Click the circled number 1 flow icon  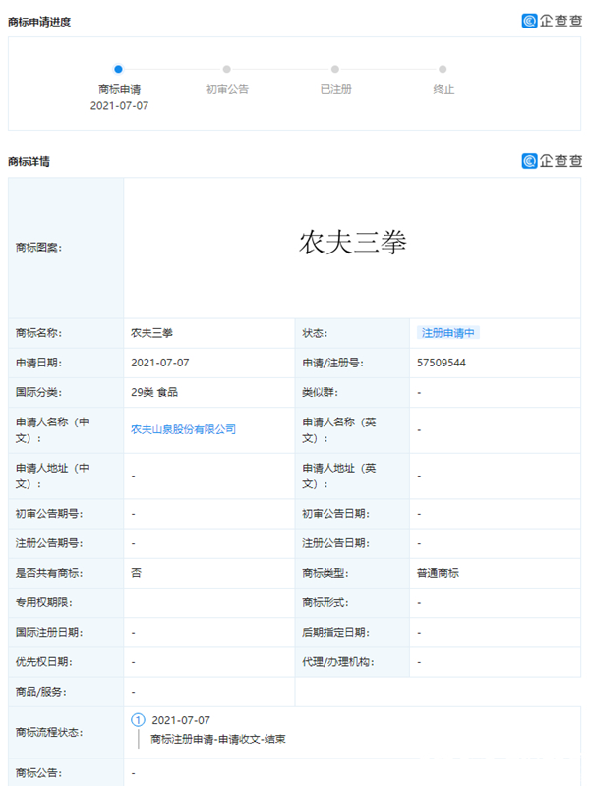click(138, 720)
